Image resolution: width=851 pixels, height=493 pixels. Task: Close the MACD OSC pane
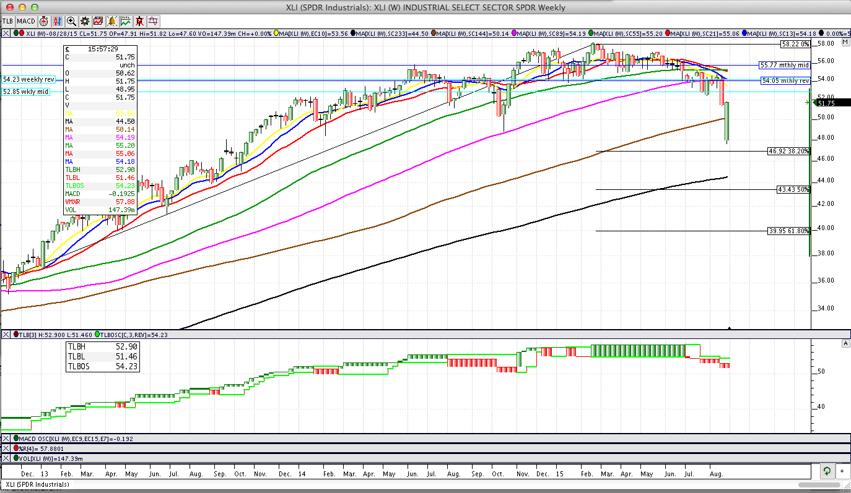tap(6, 439)
